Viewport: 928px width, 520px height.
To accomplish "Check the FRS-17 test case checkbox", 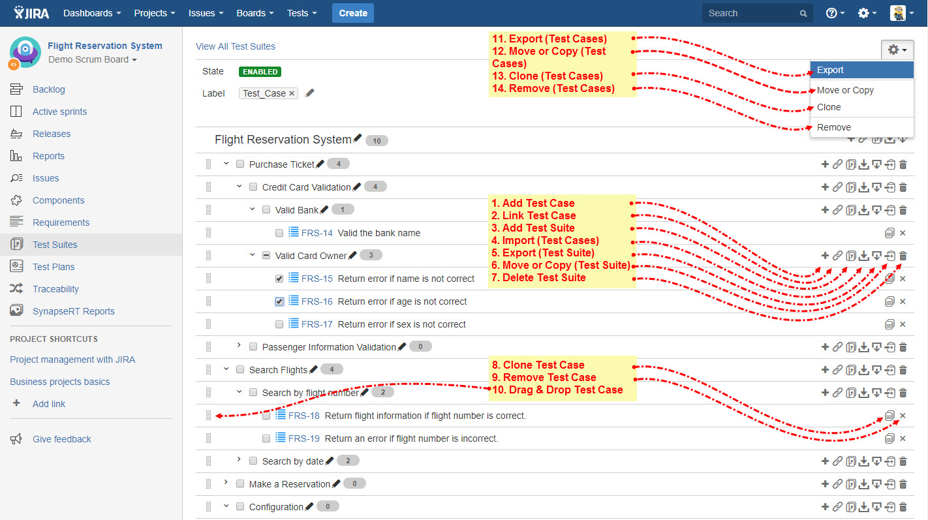I will (279, 324).
